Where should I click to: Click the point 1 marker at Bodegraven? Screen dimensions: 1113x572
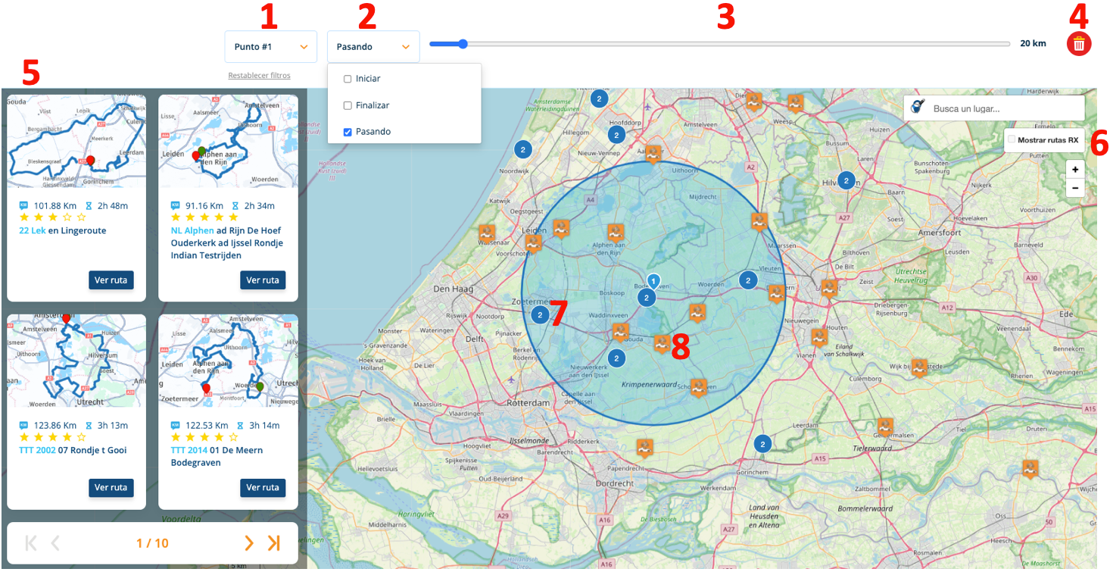654,281
